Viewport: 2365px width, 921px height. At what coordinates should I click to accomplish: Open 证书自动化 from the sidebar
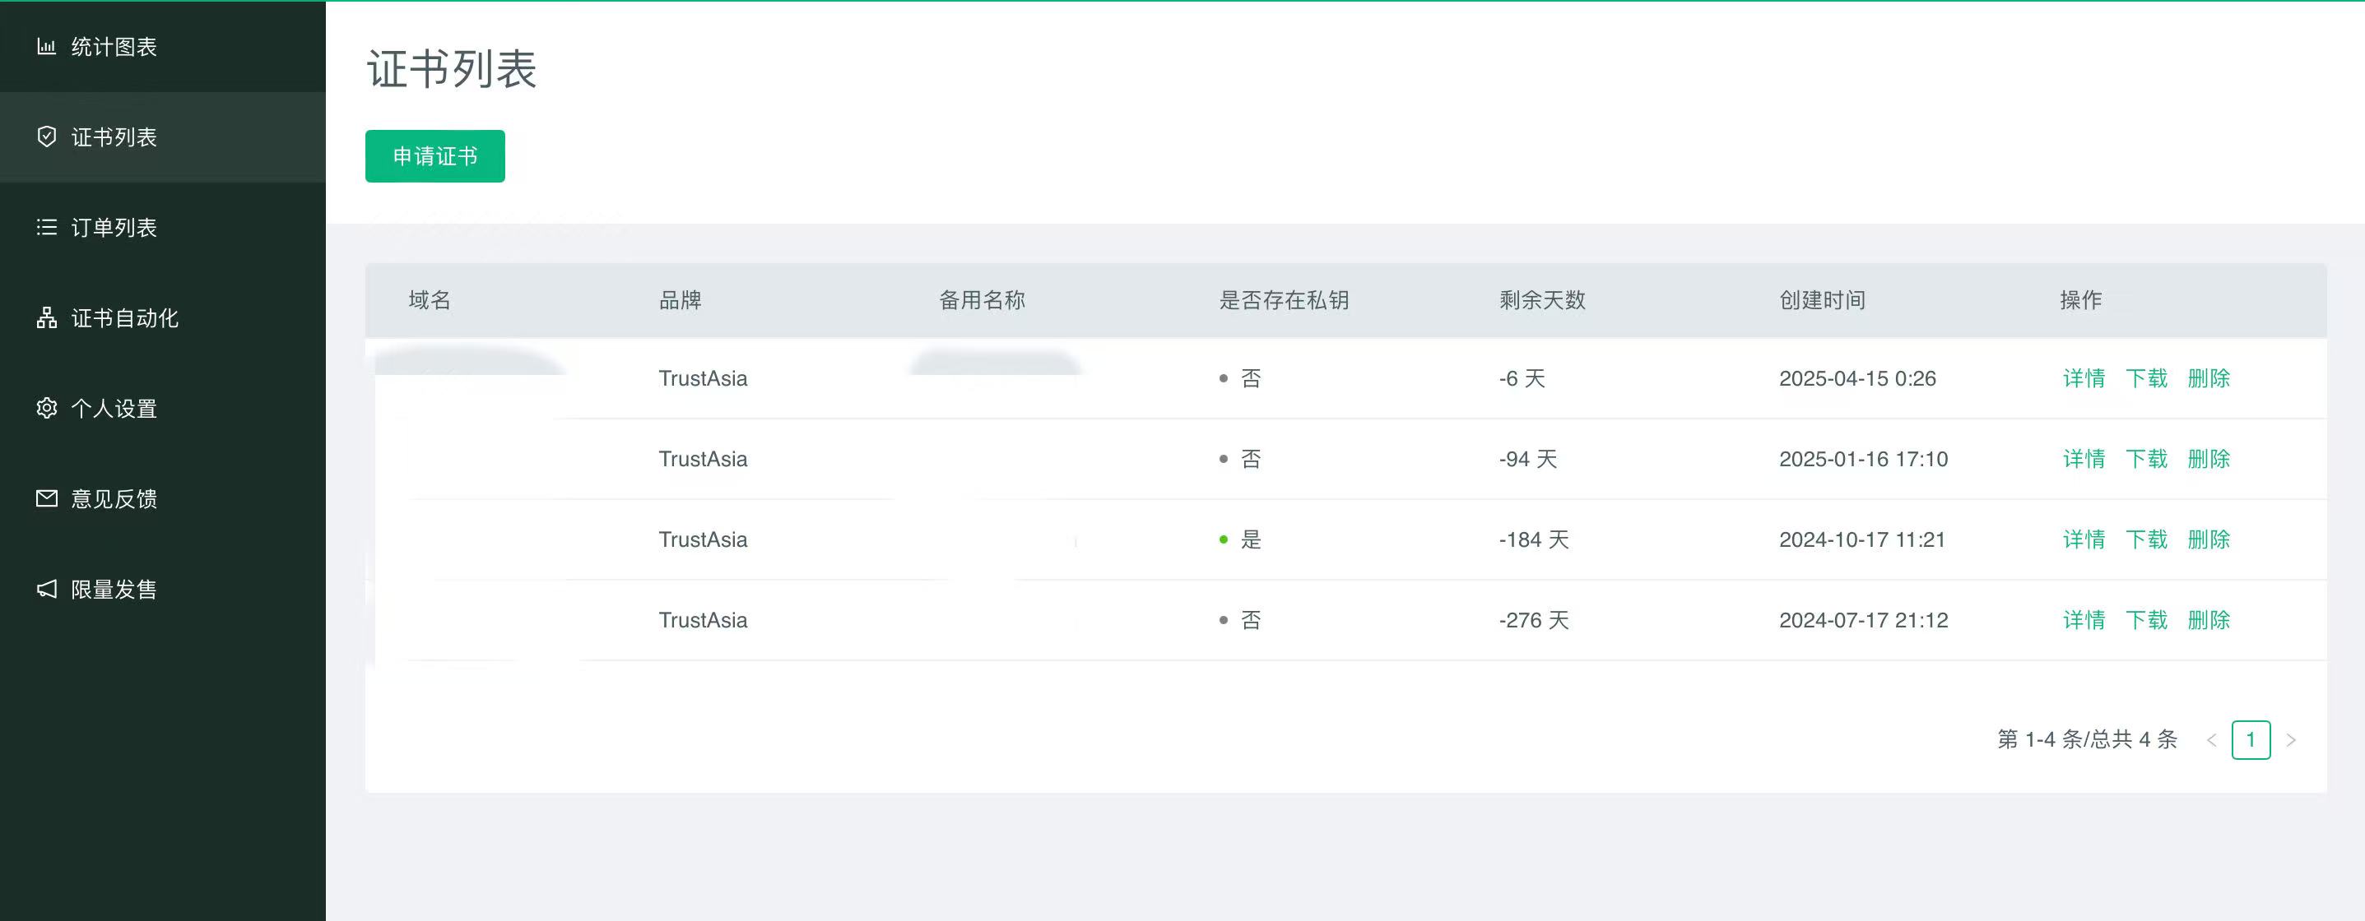[x=162, y=317]
